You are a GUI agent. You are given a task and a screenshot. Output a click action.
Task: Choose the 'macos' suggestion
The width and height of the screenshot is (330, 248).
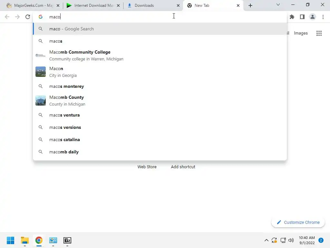160,41
